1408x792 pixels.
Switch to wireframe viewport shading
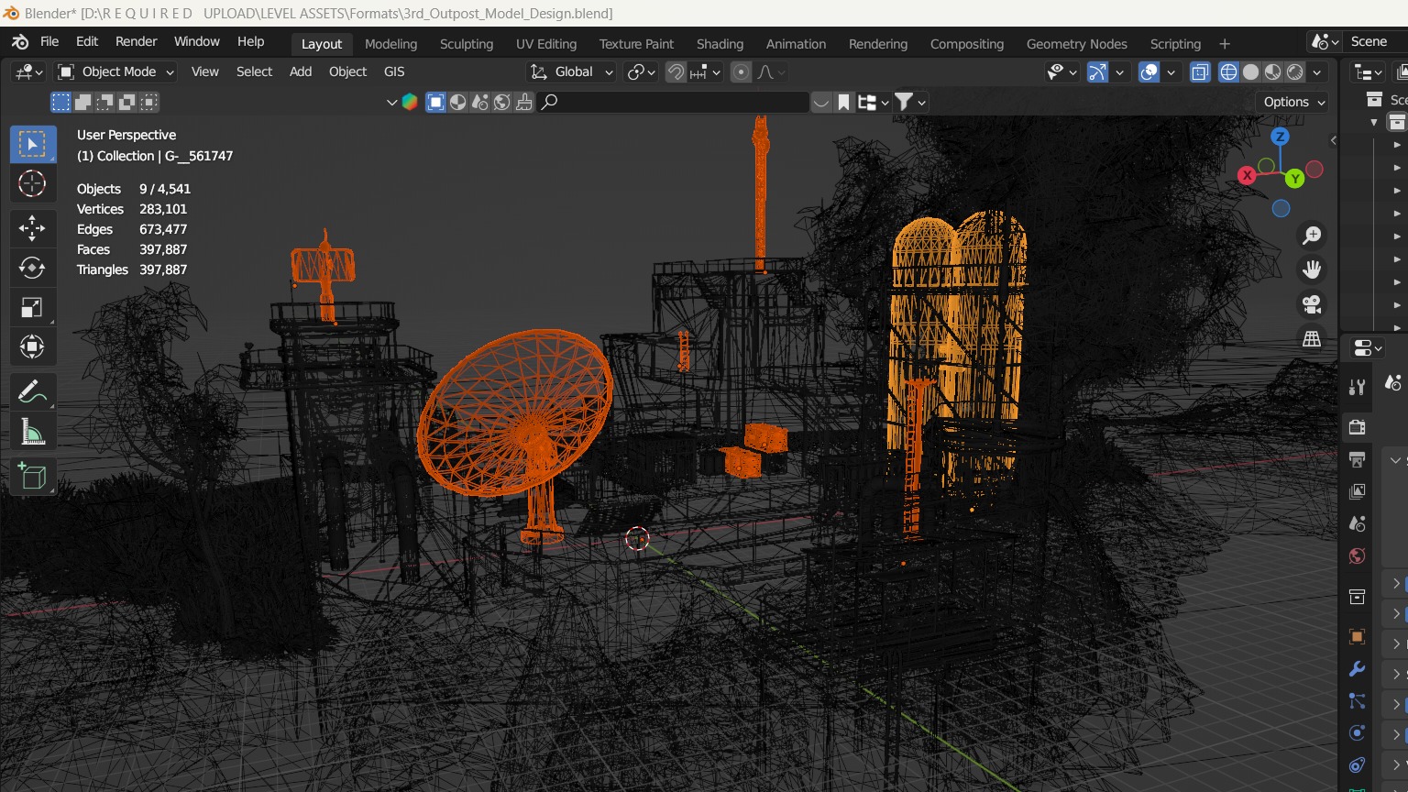[1228, 71]
